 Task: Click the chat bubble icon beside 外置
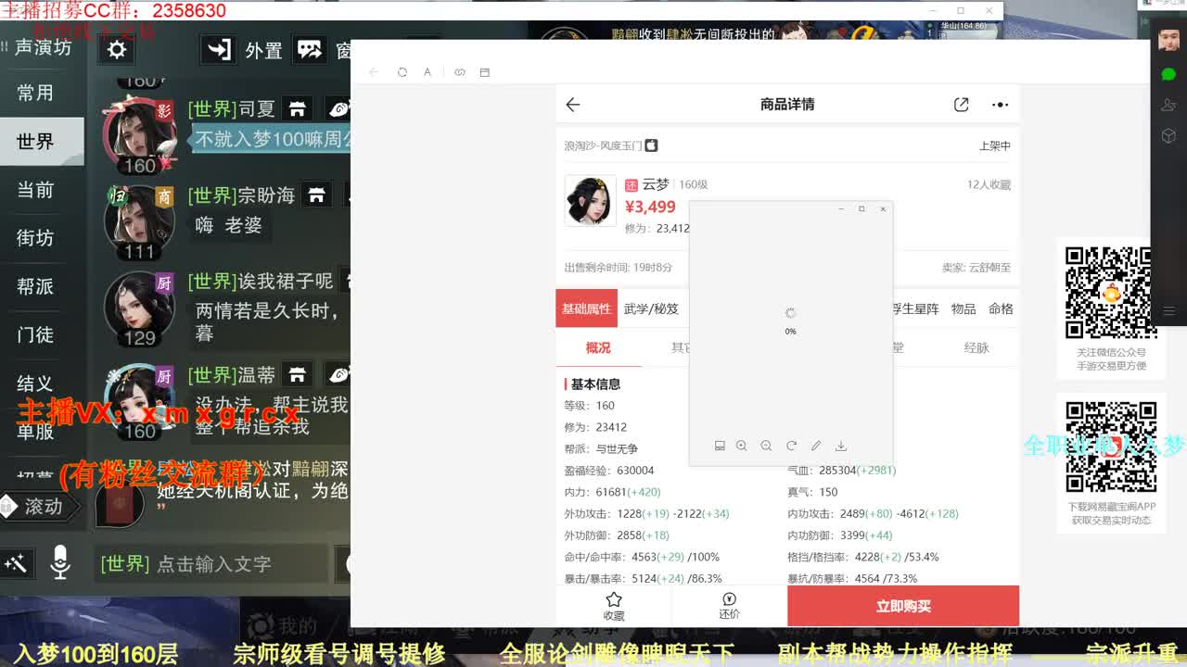(x=310, y=50)
